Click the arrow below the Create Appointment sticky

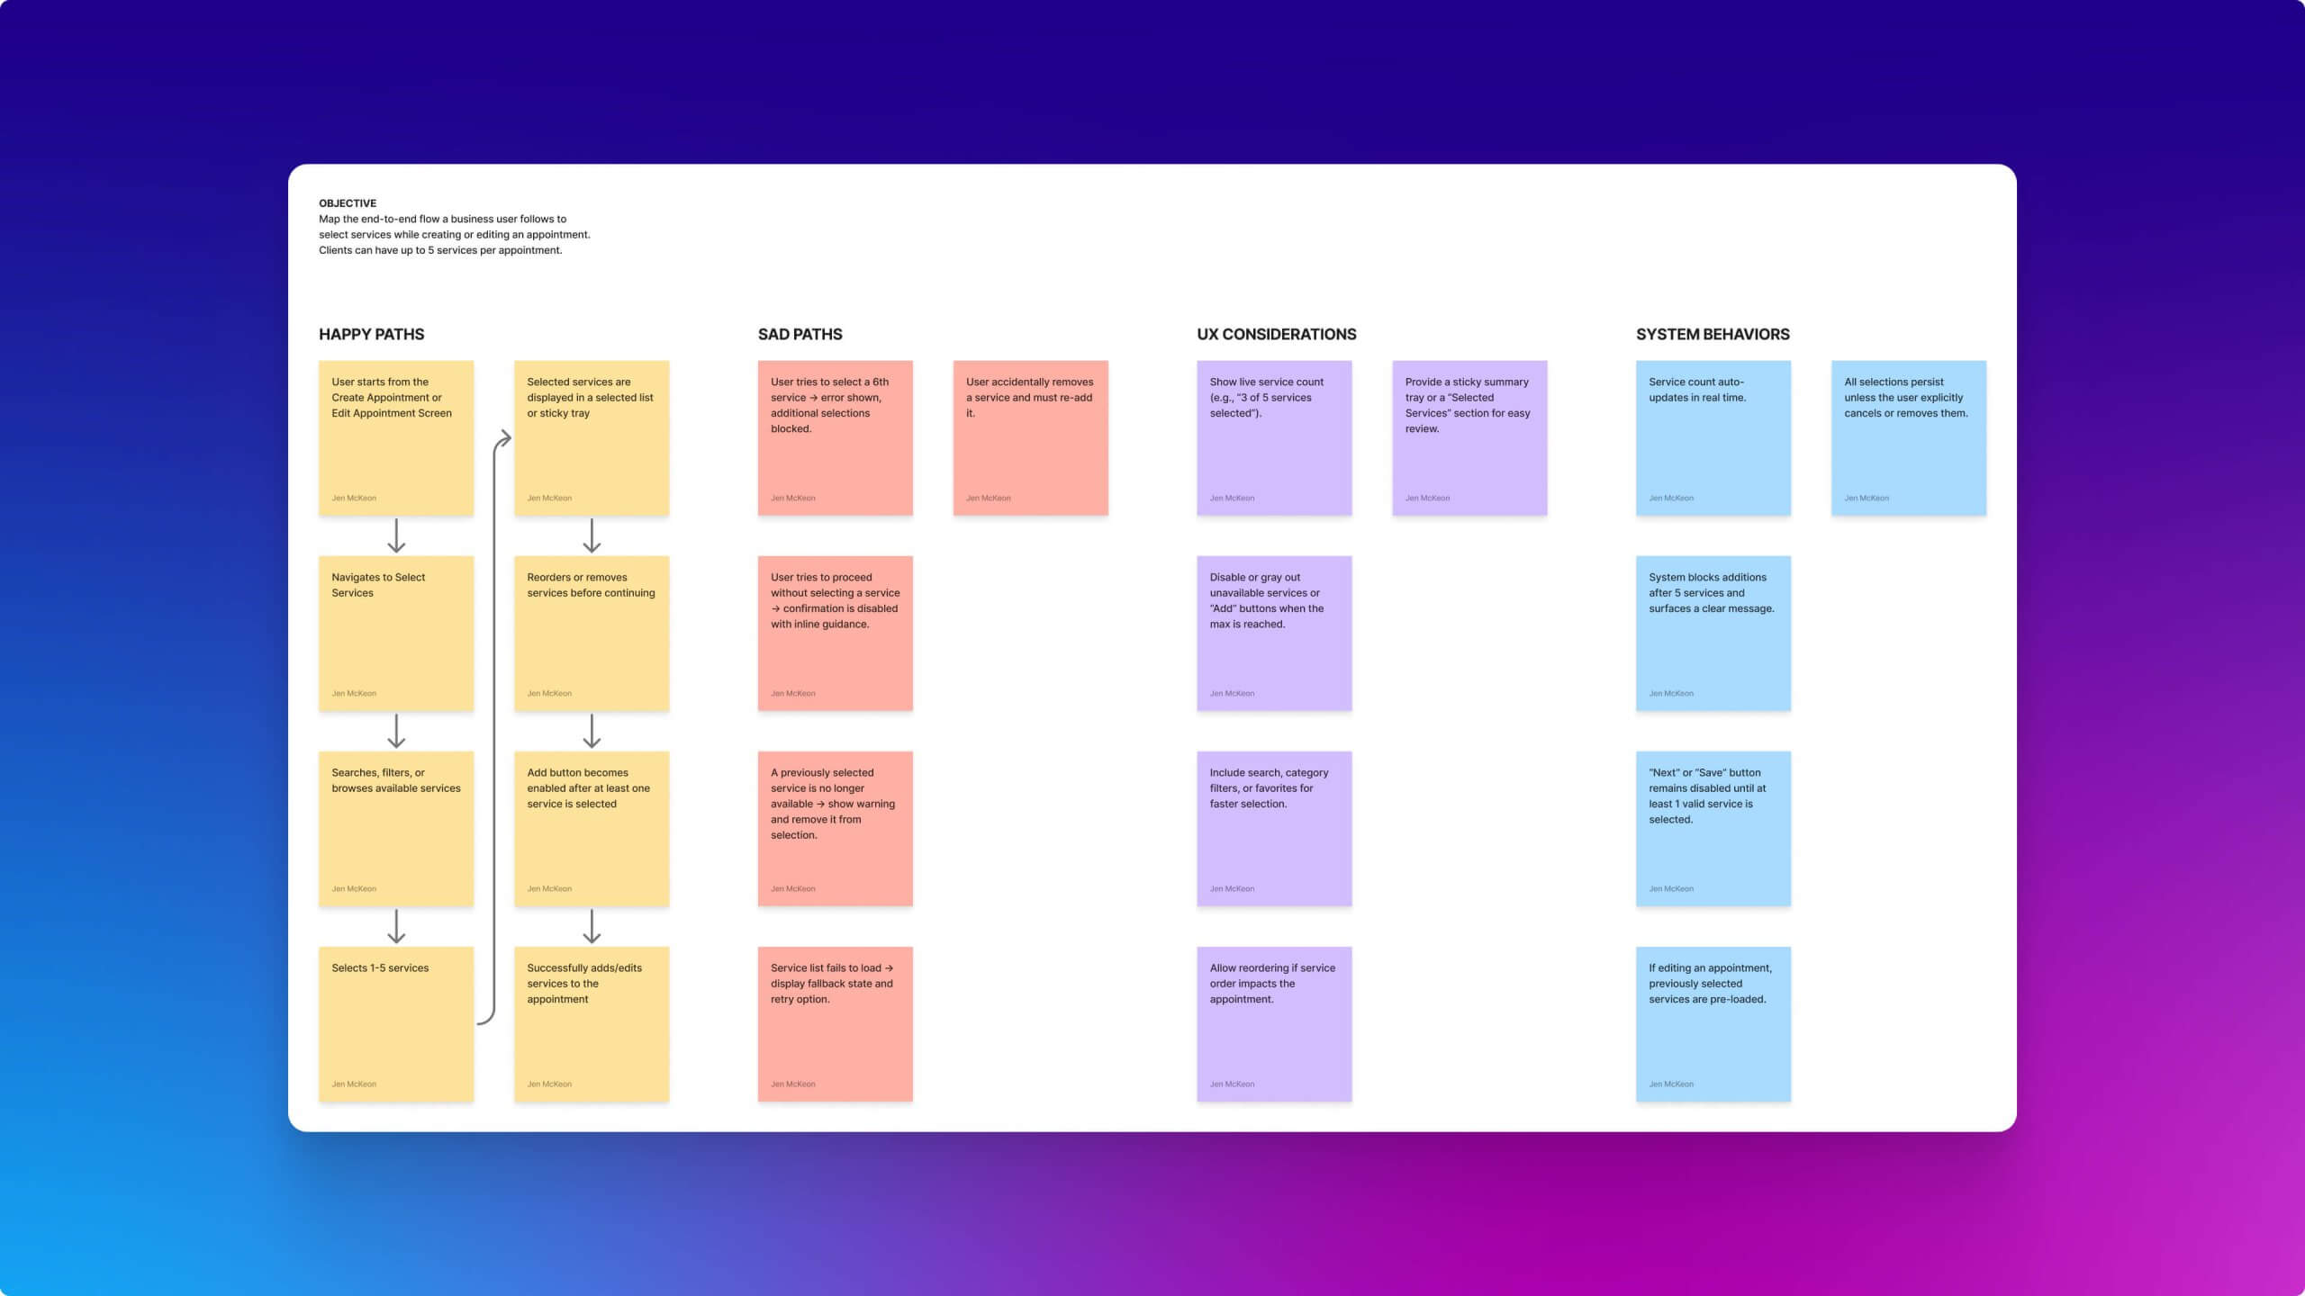396,535
